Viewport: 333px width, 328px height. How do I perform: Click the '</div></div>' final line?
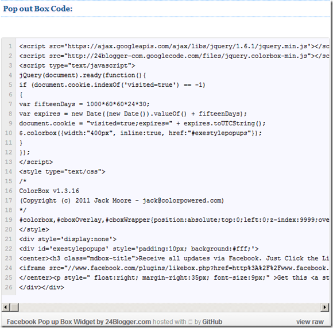click(41, 287)
